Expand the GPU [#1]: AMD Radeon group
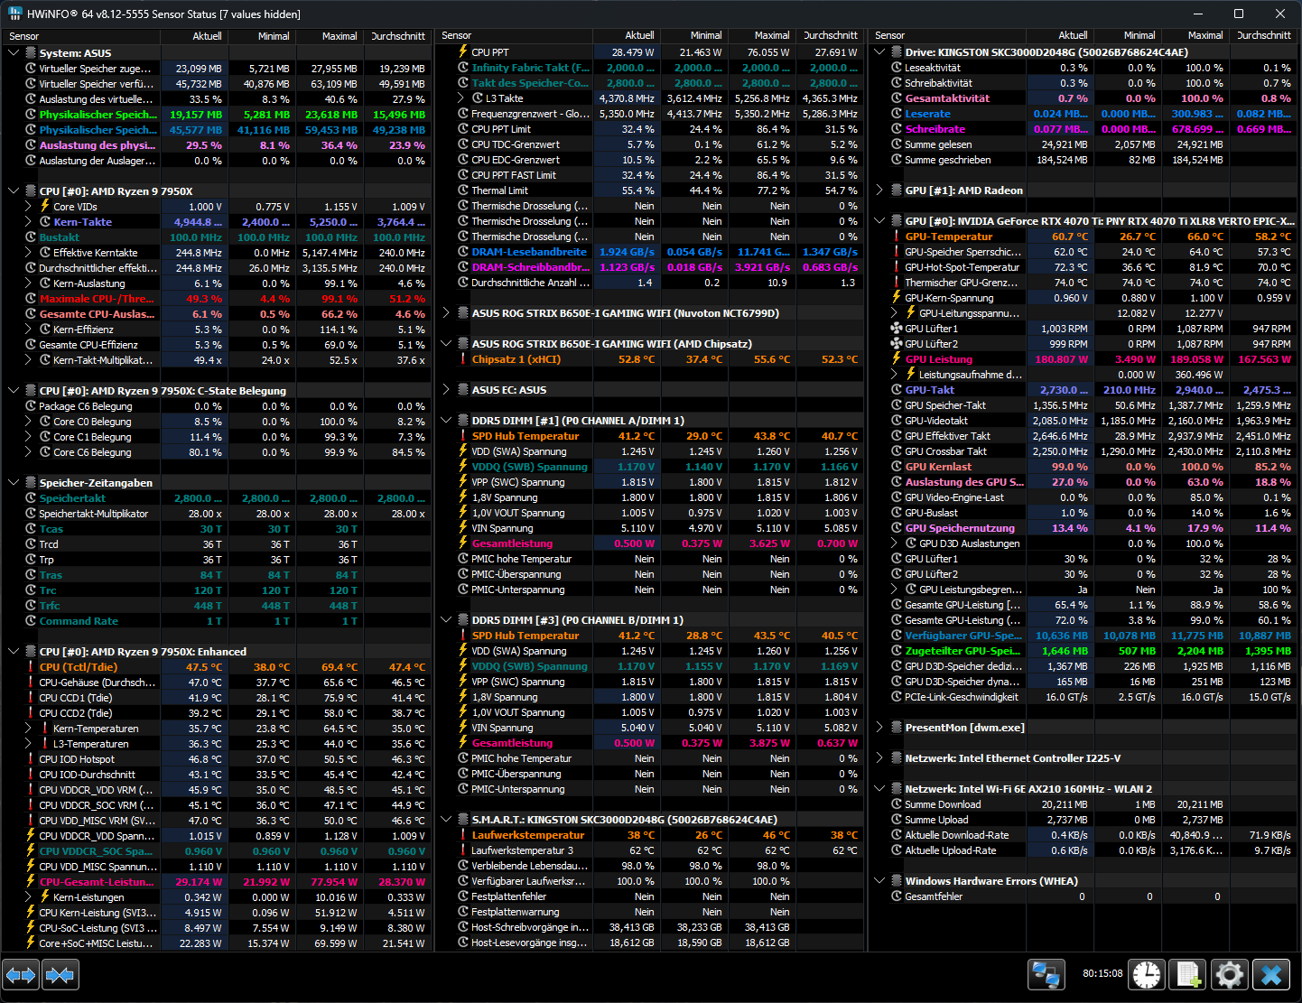Viewport: 1302px width, 1003px height. point(879,190)
